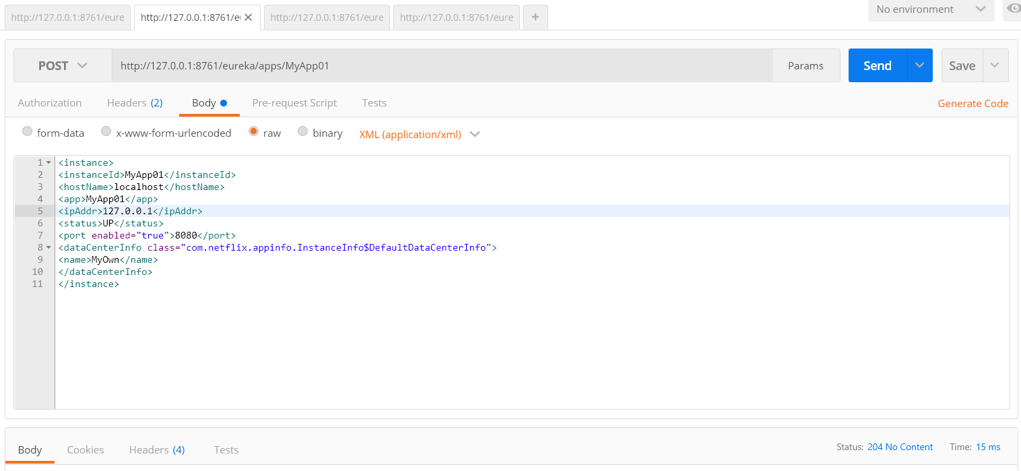Open the response Body tab
The height and width of the screenshot is (471, 1021).
tap(30, 449)
